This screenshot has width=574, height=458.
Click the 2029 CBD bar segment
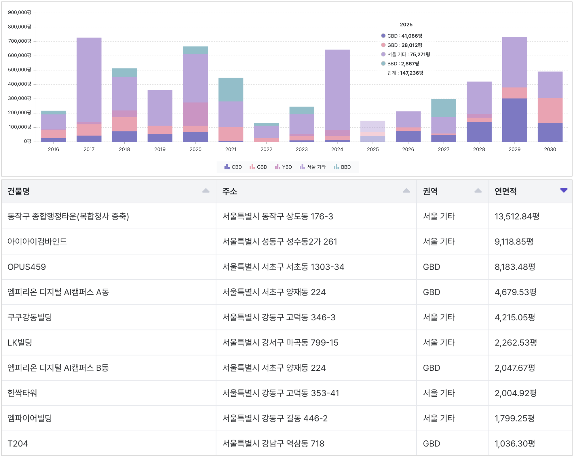(514, 120)
